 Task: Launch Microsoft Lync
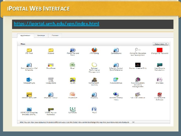(29, 80)
